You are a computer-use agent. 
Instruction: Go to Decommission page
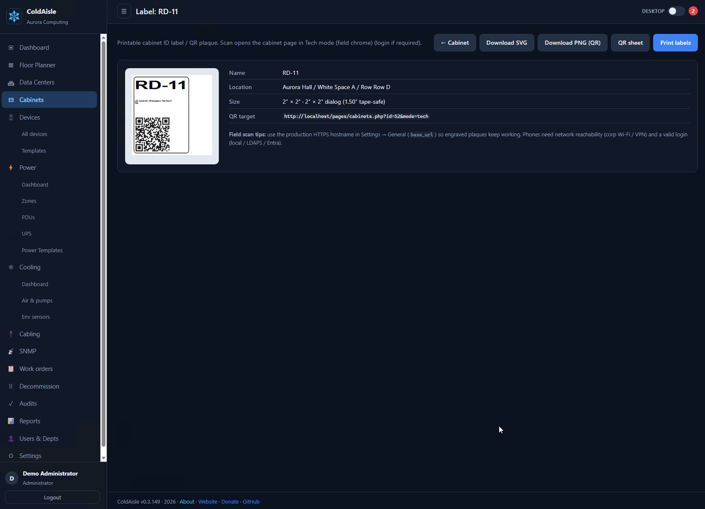[x=49, y=387]
